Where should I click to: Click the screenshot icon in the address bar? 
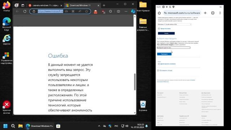pyautogui.click(x=73, y=11)
